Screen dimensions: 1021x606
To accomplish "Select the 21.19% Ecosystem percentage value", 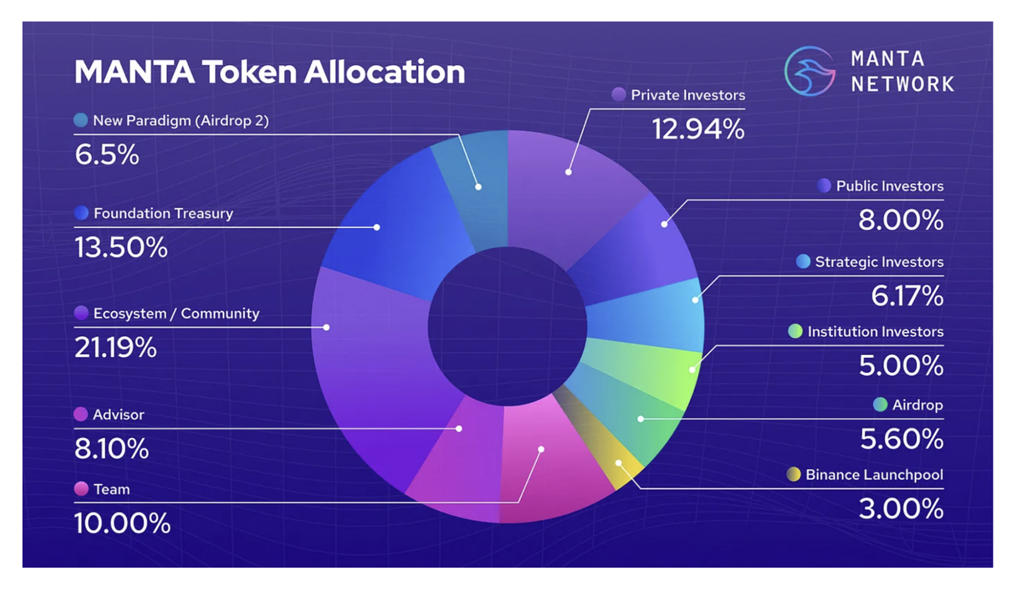I will point(115,347).
